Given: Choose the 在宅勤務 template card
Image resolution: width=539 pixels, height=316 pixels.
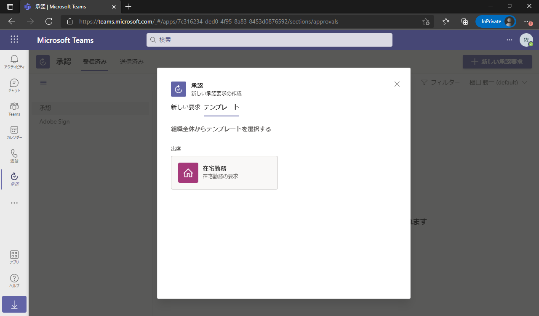Looking at the screenshot, I should pyautogui.click(x=224, y=173).
